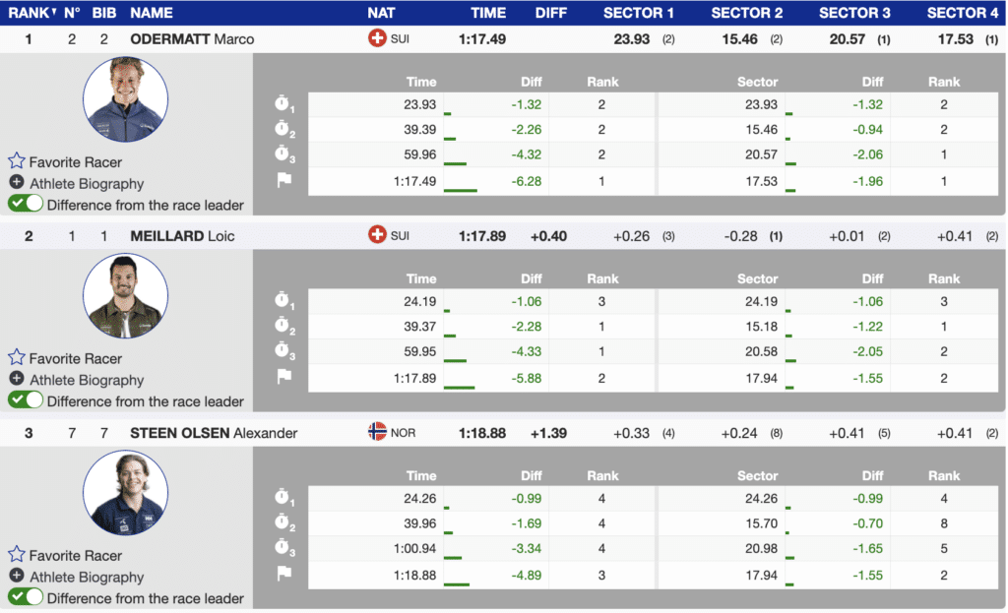Click the Swiss flag beside Odermatt
The image size is (1008, 613).
coord(376,39)
